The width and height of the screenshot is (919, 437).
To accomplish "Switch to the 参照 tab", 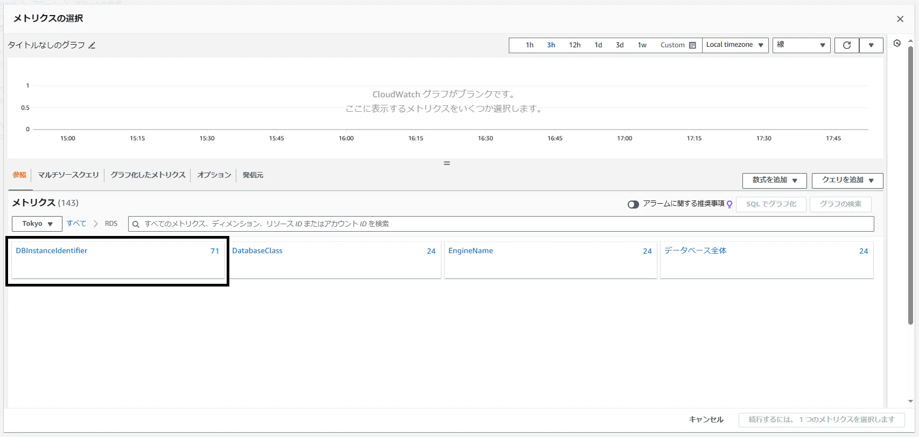I will (x=19, y=175).
